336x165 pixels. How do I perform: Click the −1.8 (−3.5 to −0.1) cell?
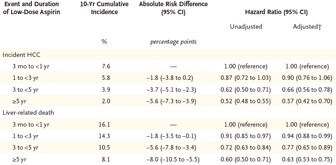(171, 136)
